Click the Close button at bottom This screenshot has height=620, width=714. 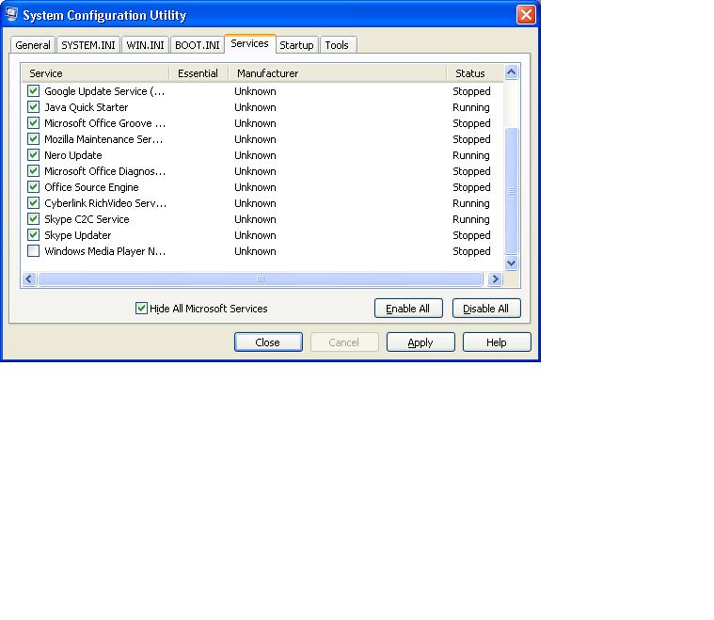pyautogui.click(x=268, y=342)
